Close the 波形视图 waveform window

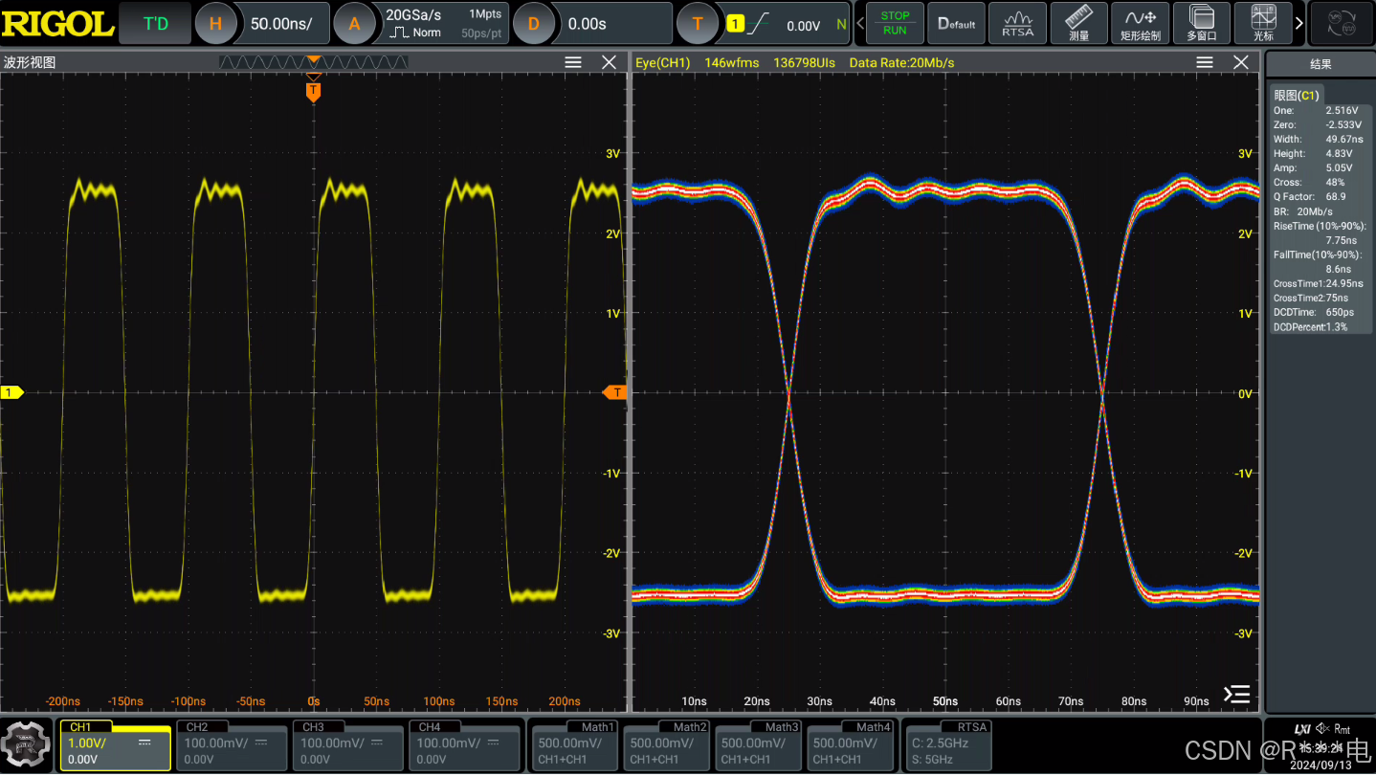coord(609,62)
